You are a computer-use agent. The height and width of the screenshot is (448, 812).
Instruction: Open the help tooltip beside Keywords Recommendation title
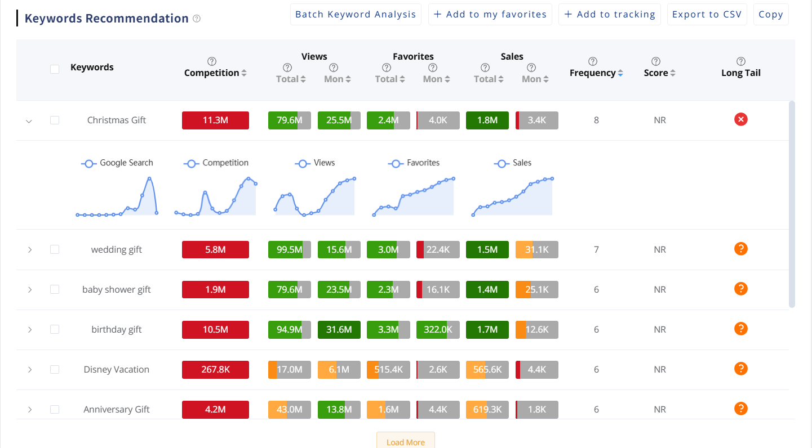pos(196,18)
